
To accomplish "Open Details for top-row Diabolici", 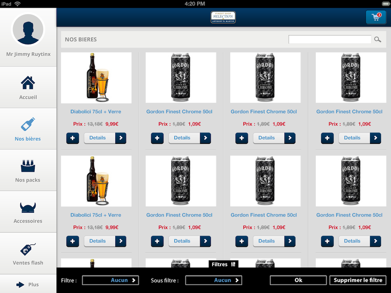I will tap(105, 138).
